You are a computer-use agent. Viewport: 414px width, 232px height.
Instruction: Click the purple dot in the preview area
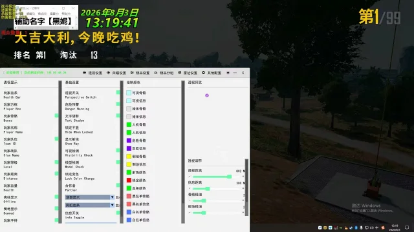click(207, 95)
